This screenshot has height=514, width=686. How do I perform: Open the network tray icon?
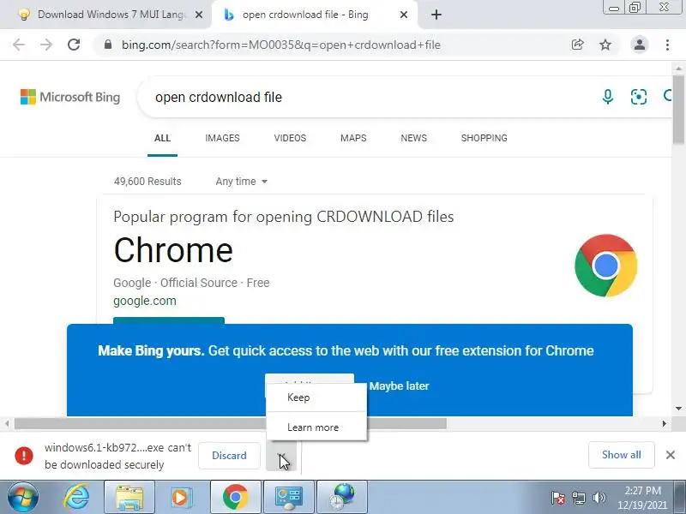pos(578,498)
